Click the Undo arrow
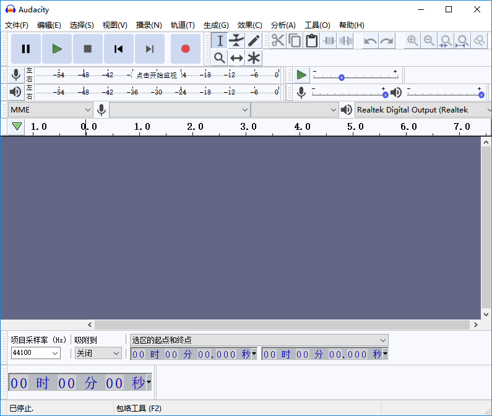492x416 pixels. (x=371, y=41)
